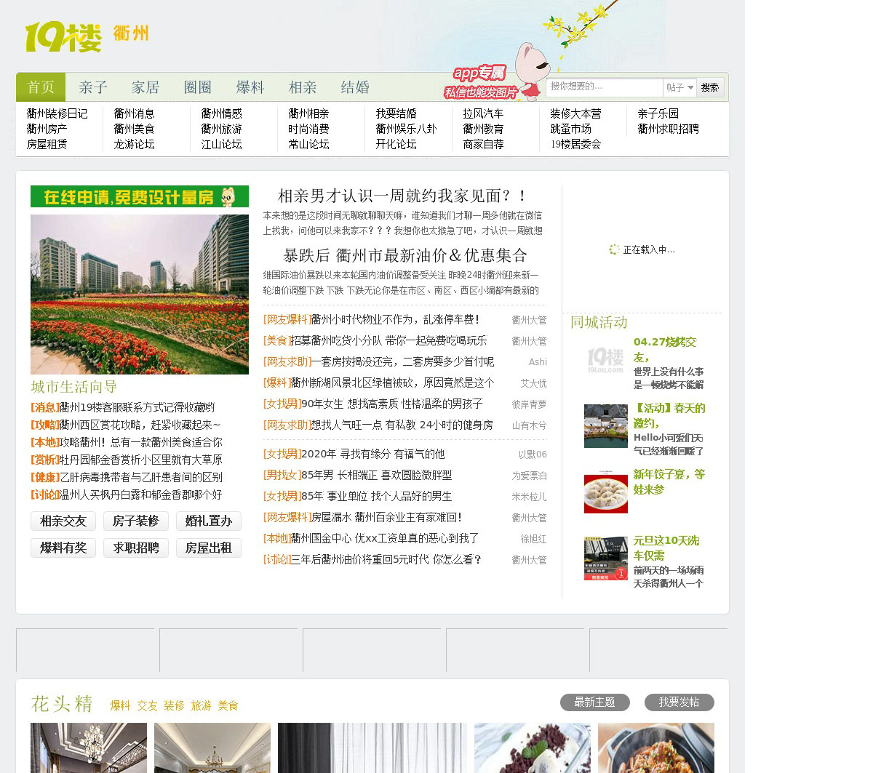Expand the 帖子 search type dropdown

680,87
